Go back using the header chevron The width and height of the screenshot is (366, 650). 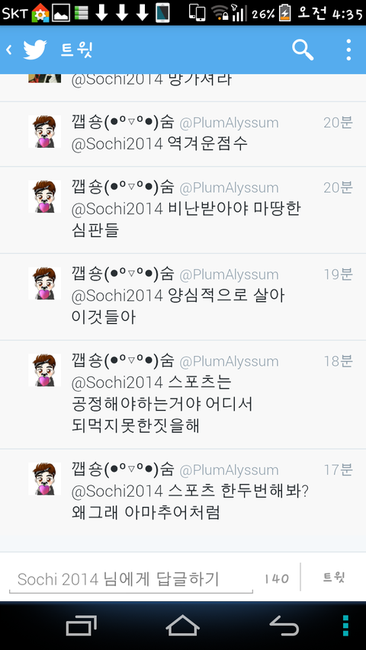(x=8, y=50)
